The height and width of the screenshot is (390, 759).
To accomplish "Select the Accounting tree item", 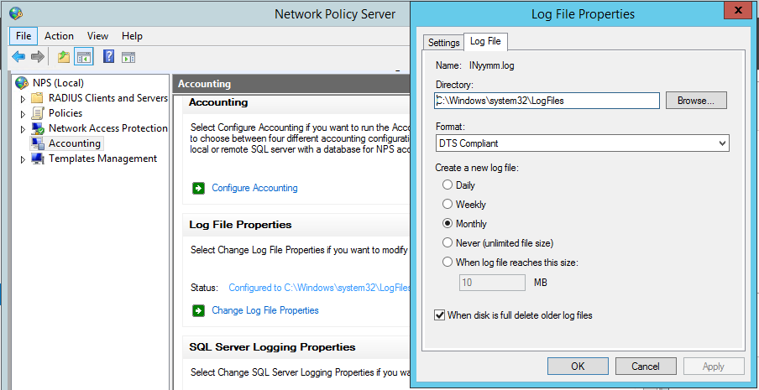I will tap(75, 143).
